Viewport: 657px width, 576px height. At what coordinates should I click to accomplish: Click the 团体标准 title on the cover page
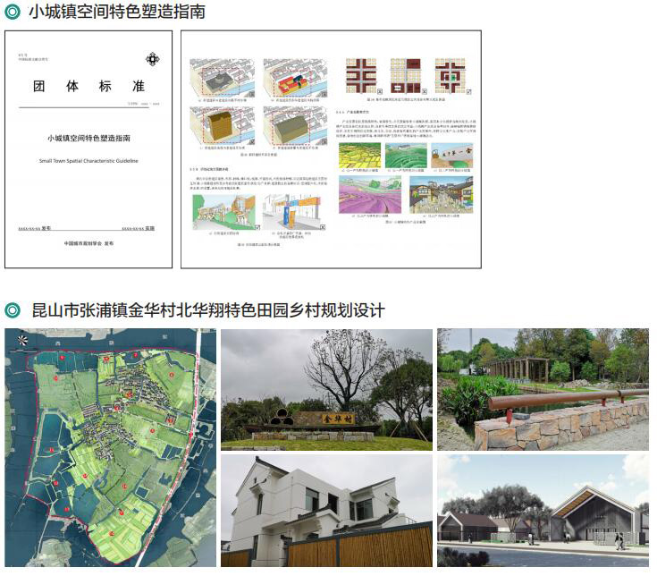[x=88, y=87]
